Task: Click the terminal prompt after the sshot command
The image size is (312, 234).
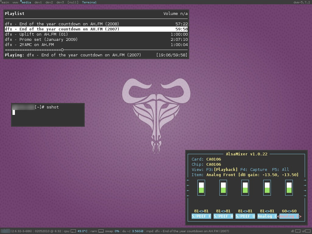Action: click(13, 113)
